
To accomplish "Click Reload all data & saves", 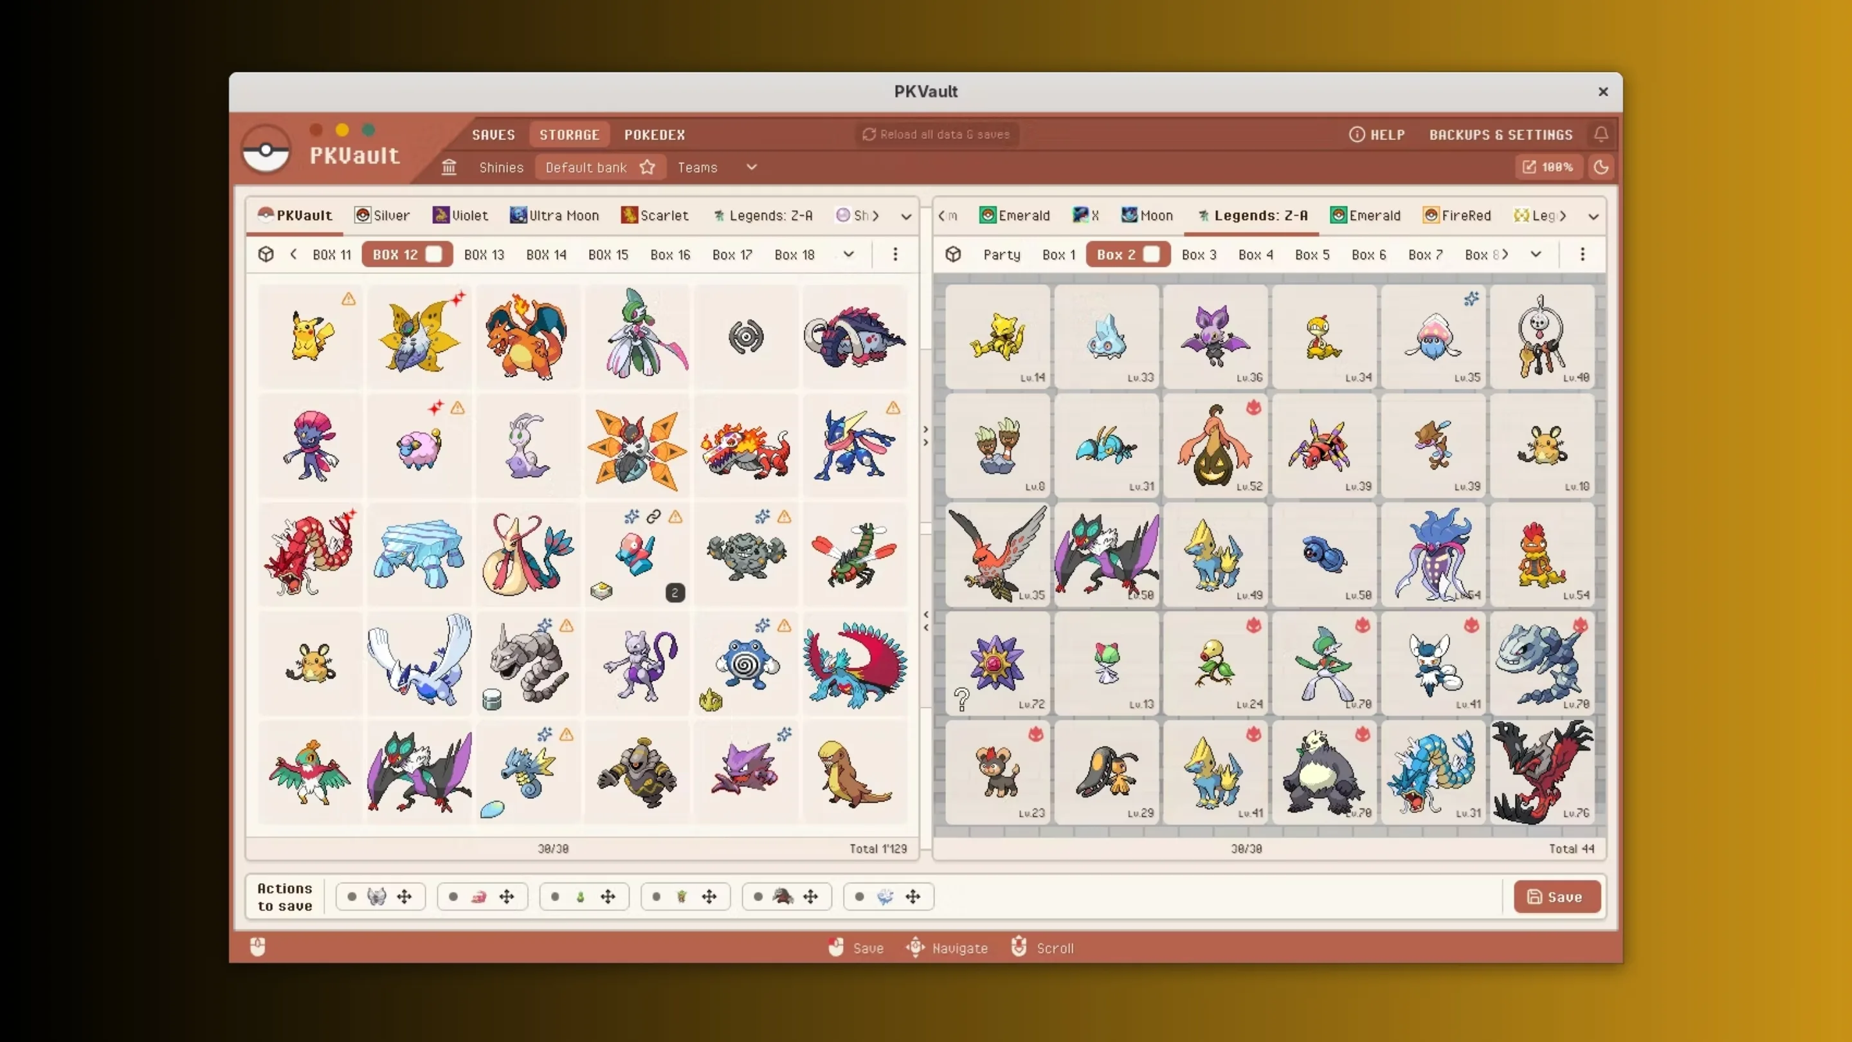I will click(937, 134).
